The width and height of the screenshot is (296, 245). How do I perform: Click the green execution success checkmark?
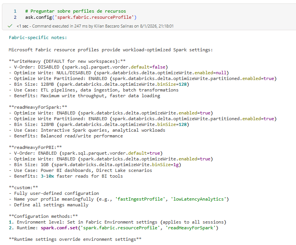pos(10,26)
